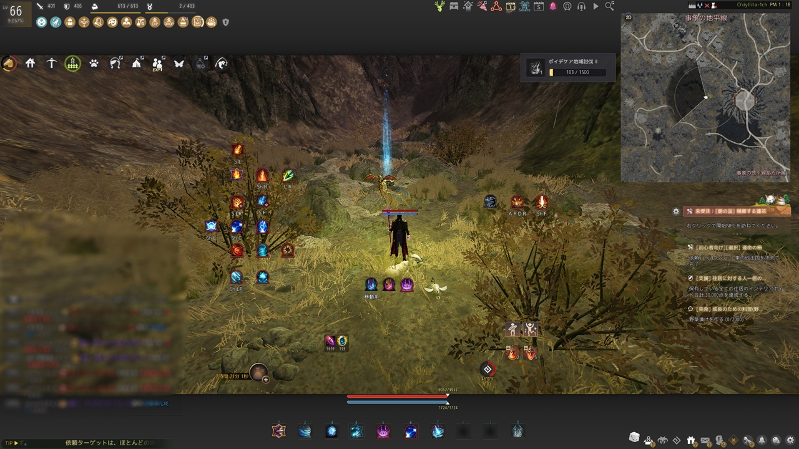The width and height of the screenshot is (799, 449).
Task: Click the blue 1724/1724 resource bar
Action: coord(398,402)
